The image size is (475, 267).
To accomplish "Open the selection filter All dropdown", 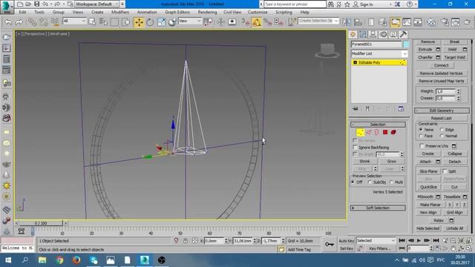I will pos(74,21).
